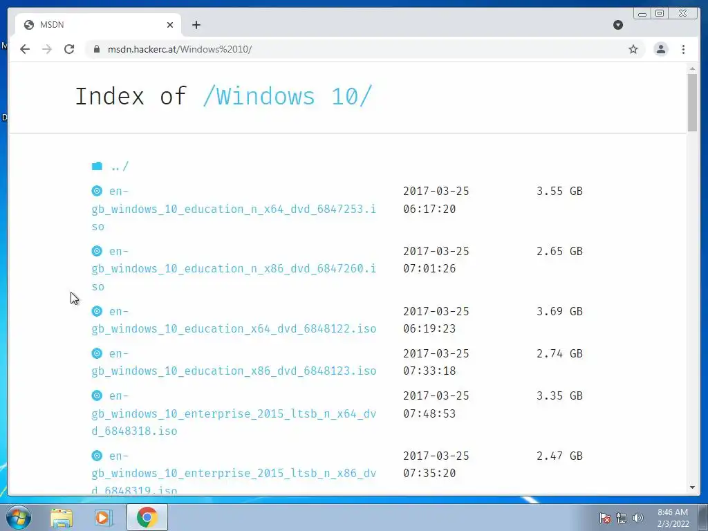Screen dimensions: 708x531
Task: Restore down the Chrome window
Action: 660,13
